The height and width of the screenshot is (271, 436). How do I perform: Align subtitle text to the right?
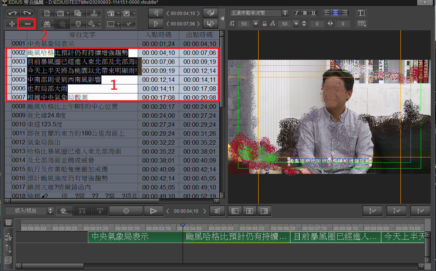(345, 13)
